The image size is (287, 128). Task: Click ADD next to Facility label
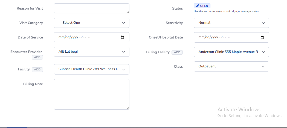click(37, 70)
